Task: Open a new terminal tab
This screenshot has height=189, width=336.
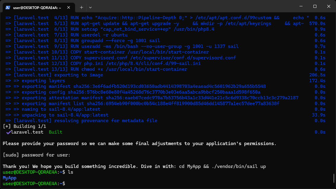Action: point(81,8)
